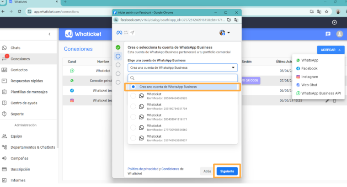Click the pencil edit icon in last row

327,101
